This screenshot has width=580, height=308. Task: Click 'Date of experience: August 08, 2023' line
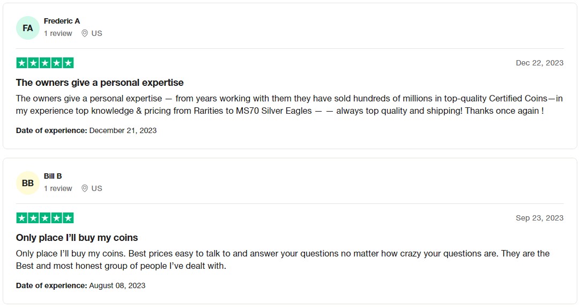[80, 285]
